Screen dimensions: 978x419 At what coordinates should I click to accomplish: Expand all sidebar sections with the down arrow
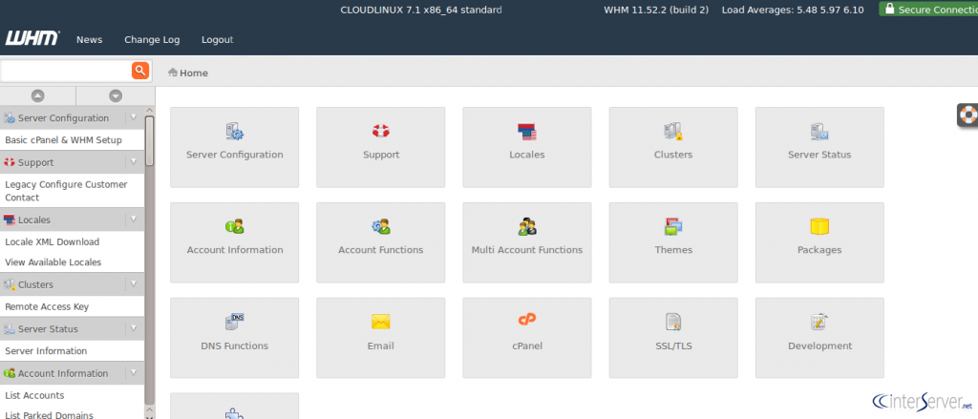point(116,96)
